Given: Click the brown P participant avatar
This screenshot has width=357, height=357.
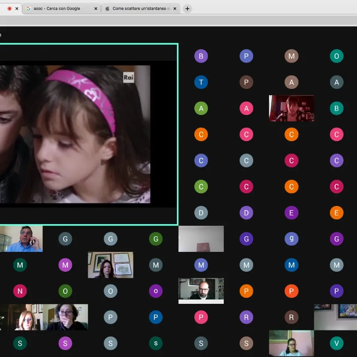Looking at the screenshot, I should point(246,82).
